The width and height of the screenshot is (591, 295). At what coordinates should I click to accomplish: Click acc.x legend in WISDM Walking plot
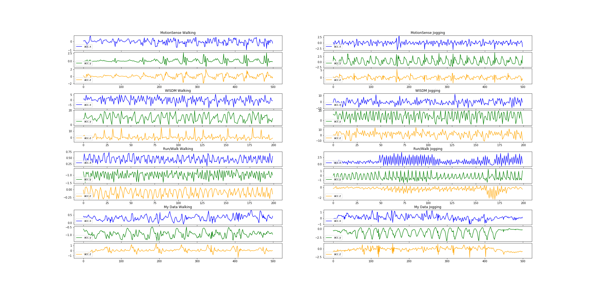point(84,105)
